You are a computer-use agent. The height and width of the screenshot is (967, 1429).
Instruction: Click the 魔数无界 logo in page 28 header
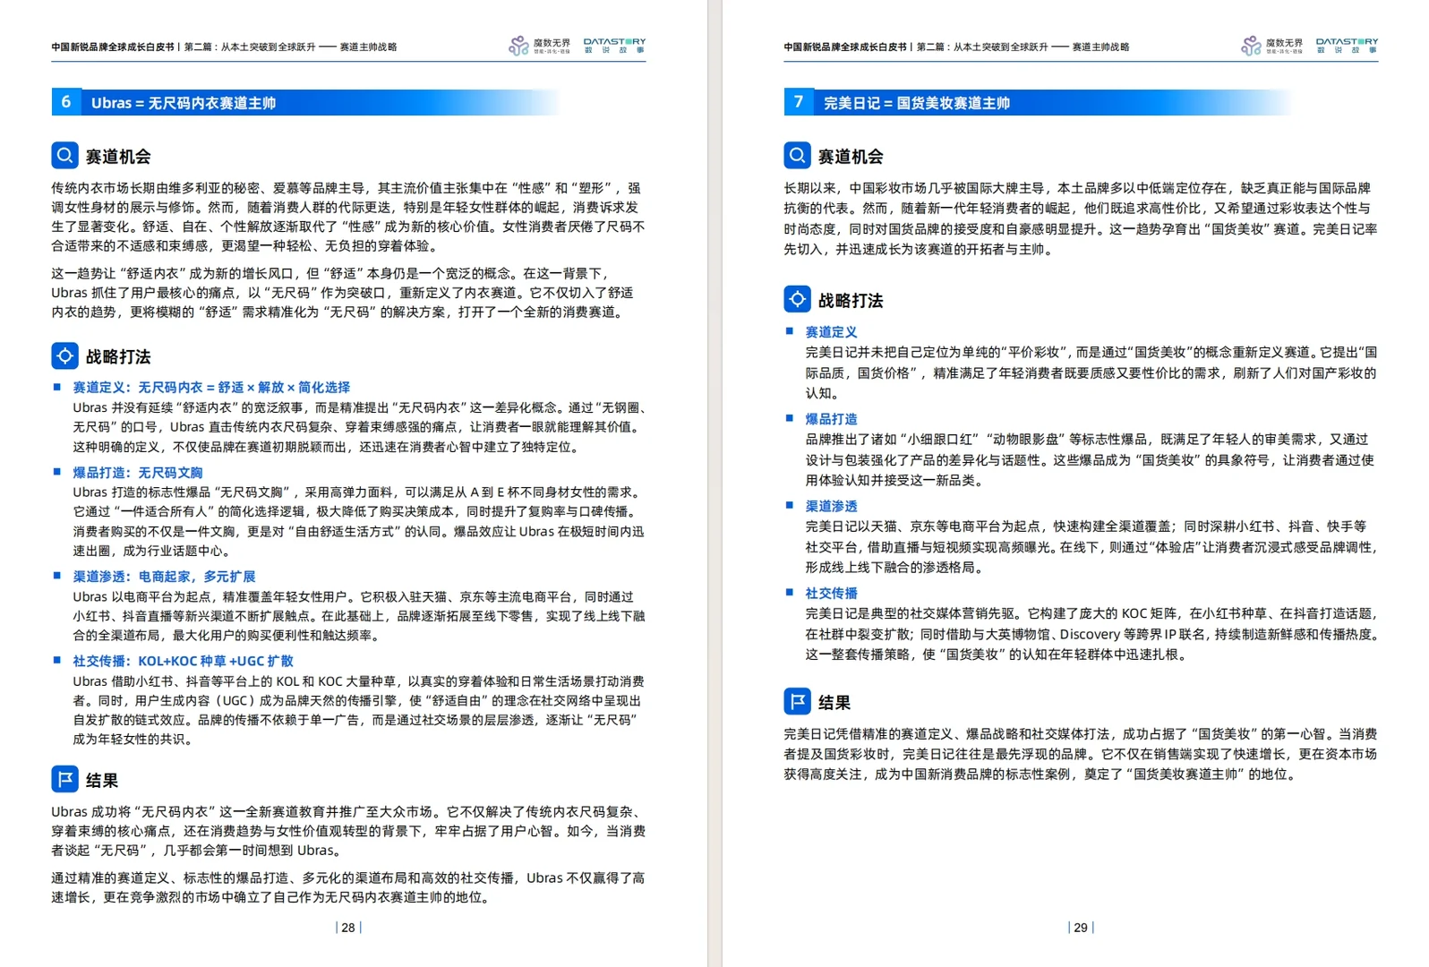[x=540, y=46]
